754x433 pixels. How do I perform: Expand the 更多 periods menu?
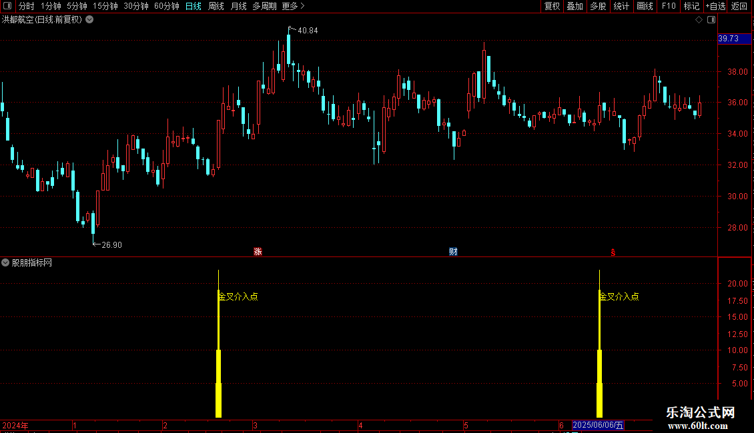coord(293,6)
